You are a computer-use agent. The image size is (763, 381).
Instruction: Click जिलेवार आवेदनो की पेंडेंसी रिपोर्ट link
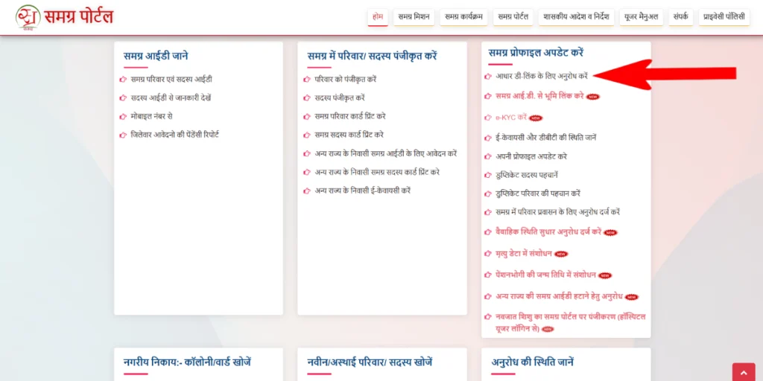[x=174, y=135]
